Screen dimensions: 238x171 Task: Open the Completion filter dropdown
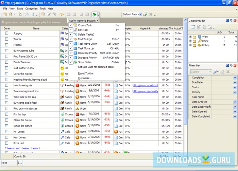point(235,78)
